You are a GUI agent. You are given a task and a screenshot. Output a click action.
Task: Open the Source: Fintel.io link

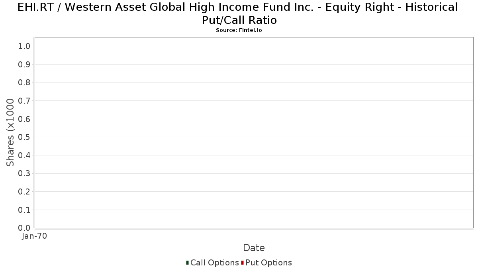(239, 30)
